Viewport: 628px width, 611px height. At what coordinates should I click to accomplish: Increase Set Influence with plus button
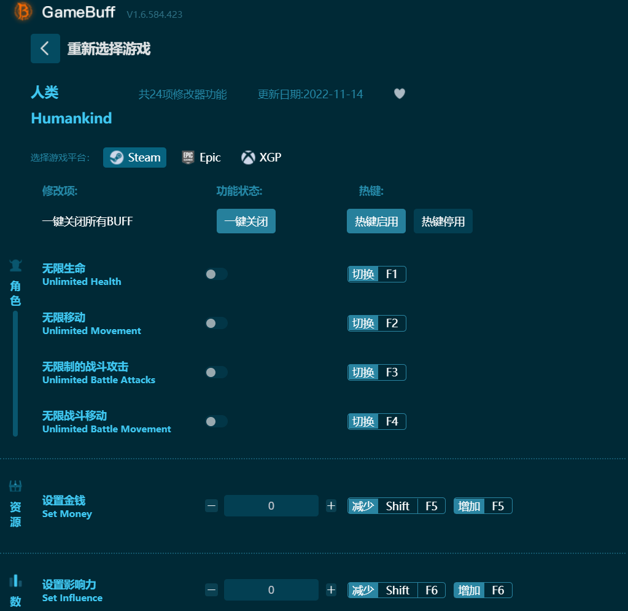click(x=331, y=590)
